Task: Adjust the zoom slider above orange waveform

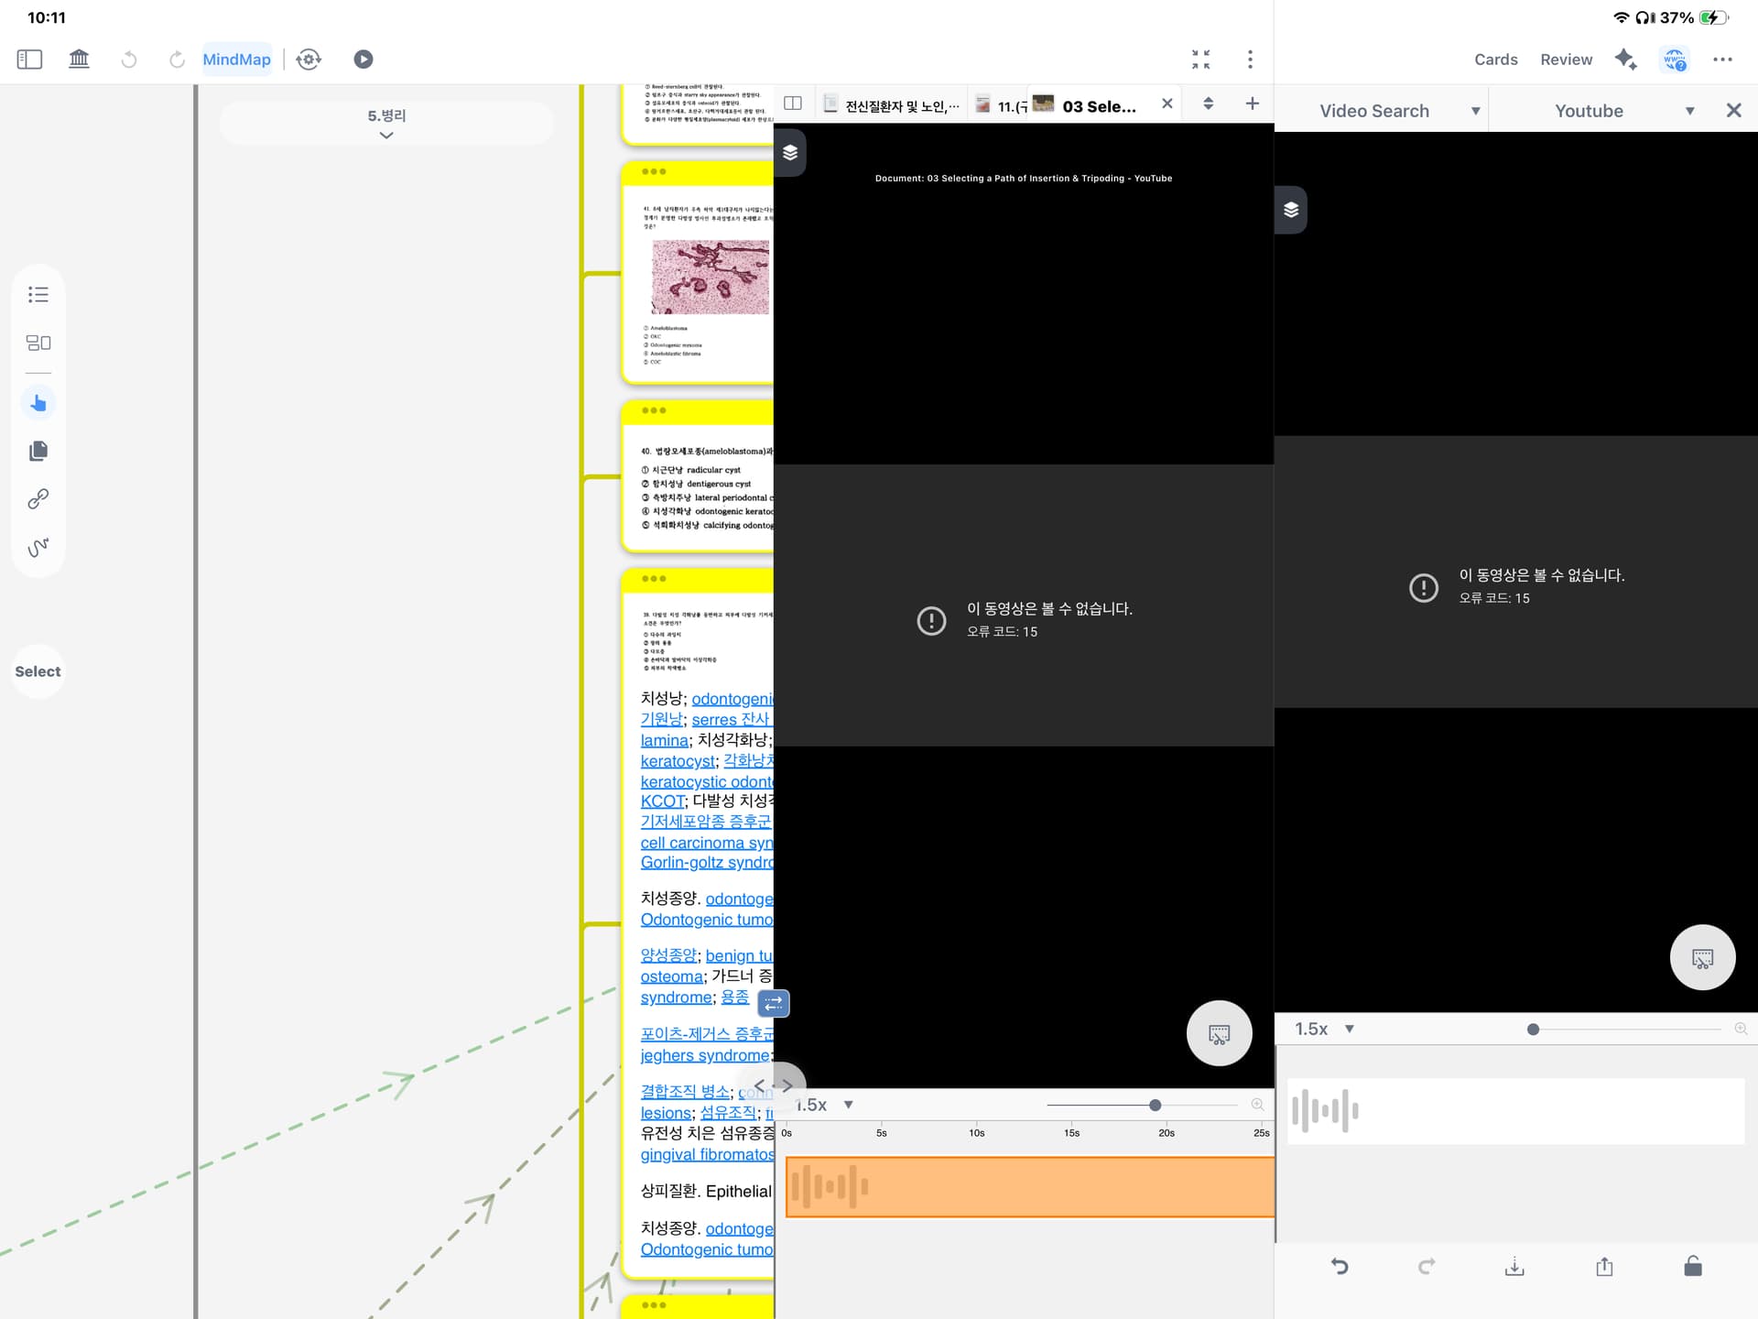Action: pos(1155,1106)
